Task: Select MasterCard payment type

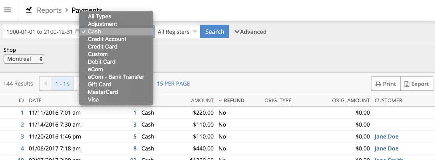Action: [116, 92]
